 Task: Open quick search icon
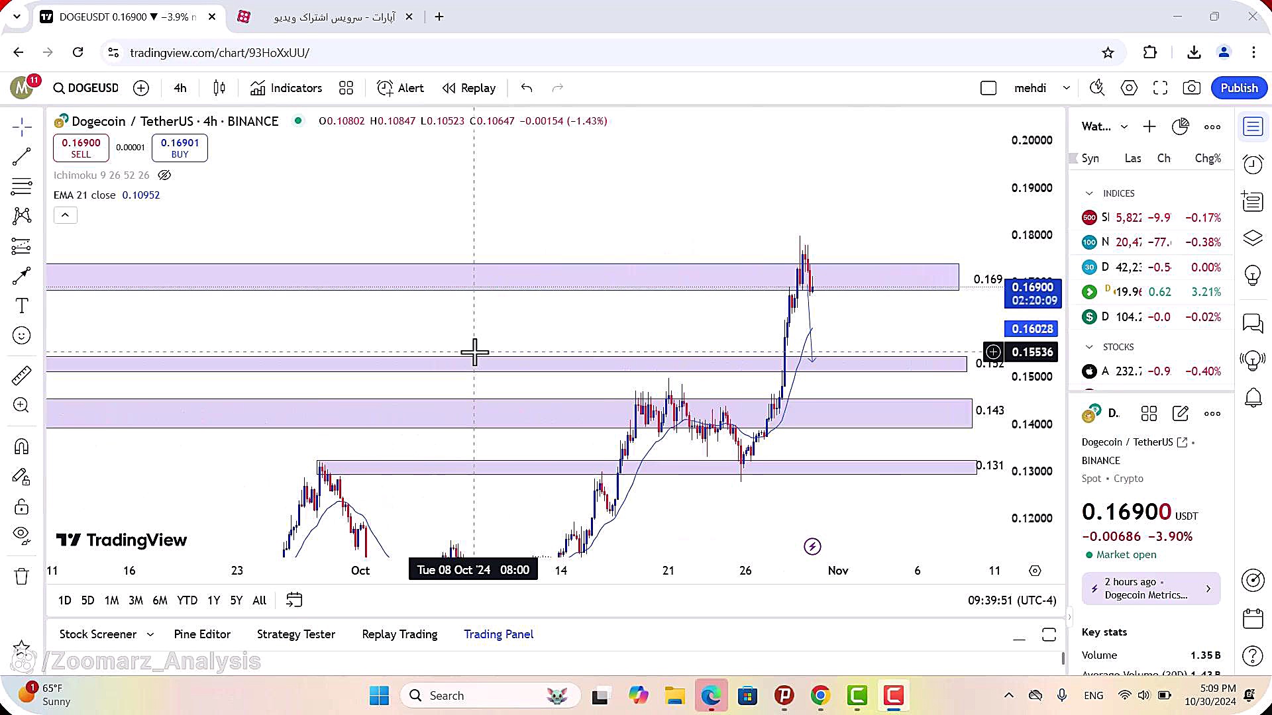1097,88
